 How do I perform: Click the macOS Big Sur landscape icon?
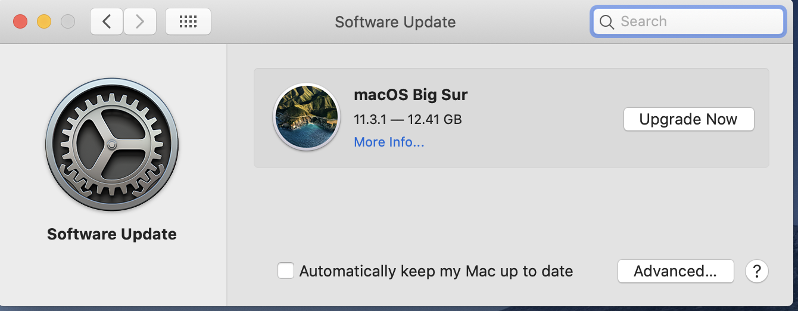(x=306, y=117)
